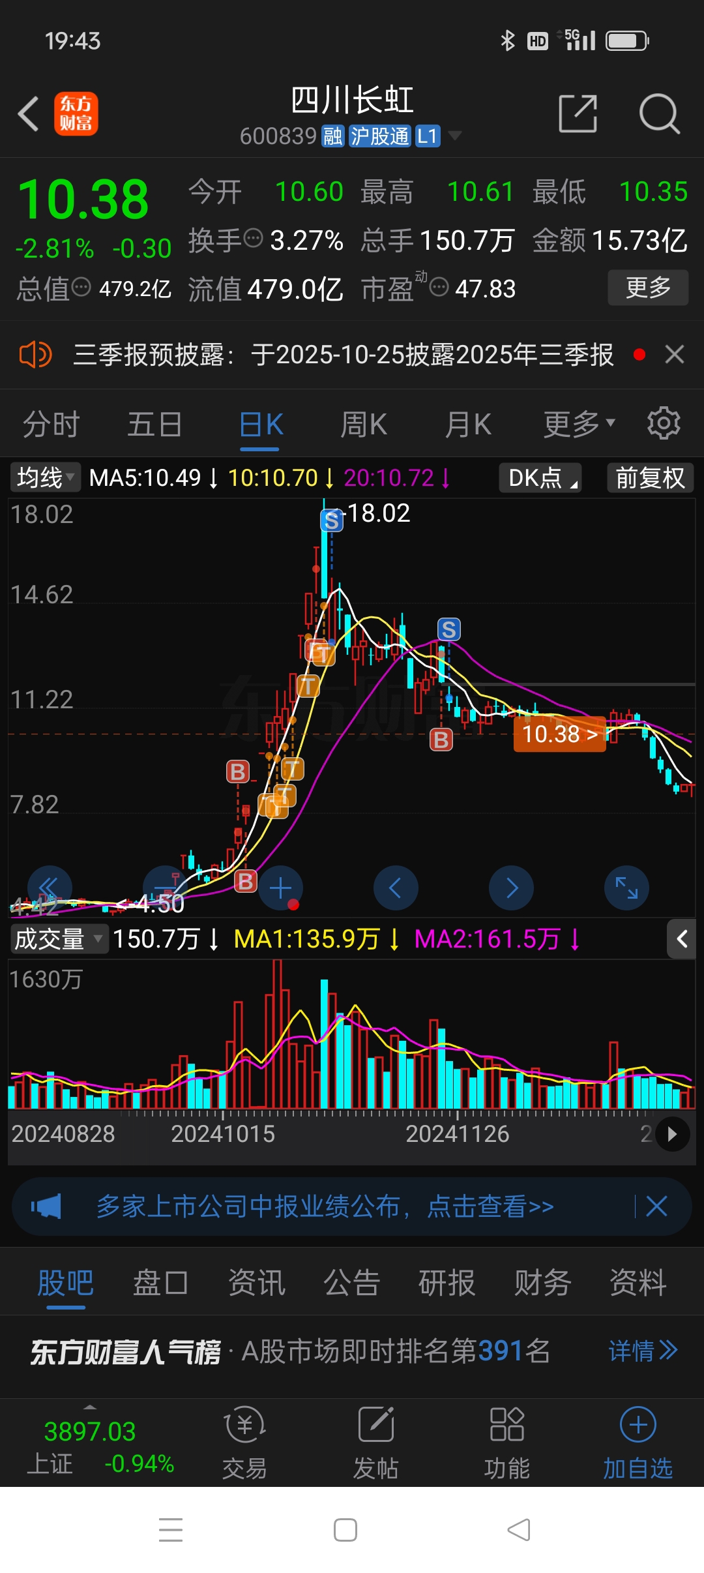Image resolution: width=704 pixels, height=1573 pixels.
Task: Open the 资讯 news tab
Action: tap(257, 1283)
